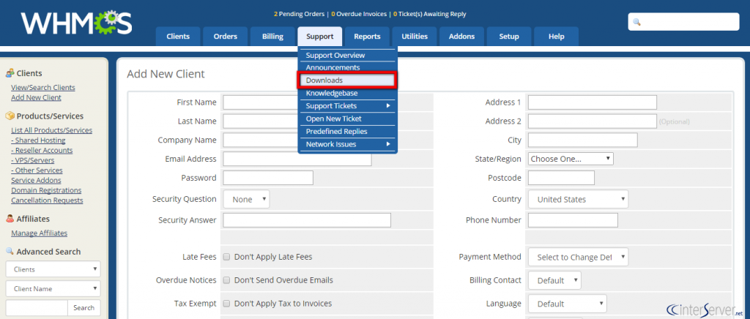Click the City field
Image resolution: width=750 pixels, height=319 pixels.
click(582, 140)
